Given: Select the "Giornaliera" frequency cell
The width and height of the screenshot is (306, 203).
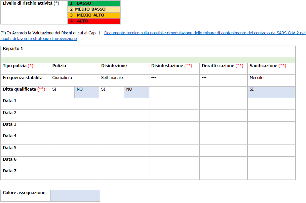Looking at the screenshot, I should tap(74, 80).
